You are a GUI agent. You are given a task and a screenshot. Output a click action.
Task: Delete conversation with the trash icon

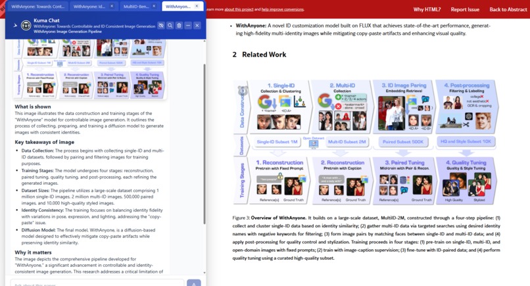179,26
